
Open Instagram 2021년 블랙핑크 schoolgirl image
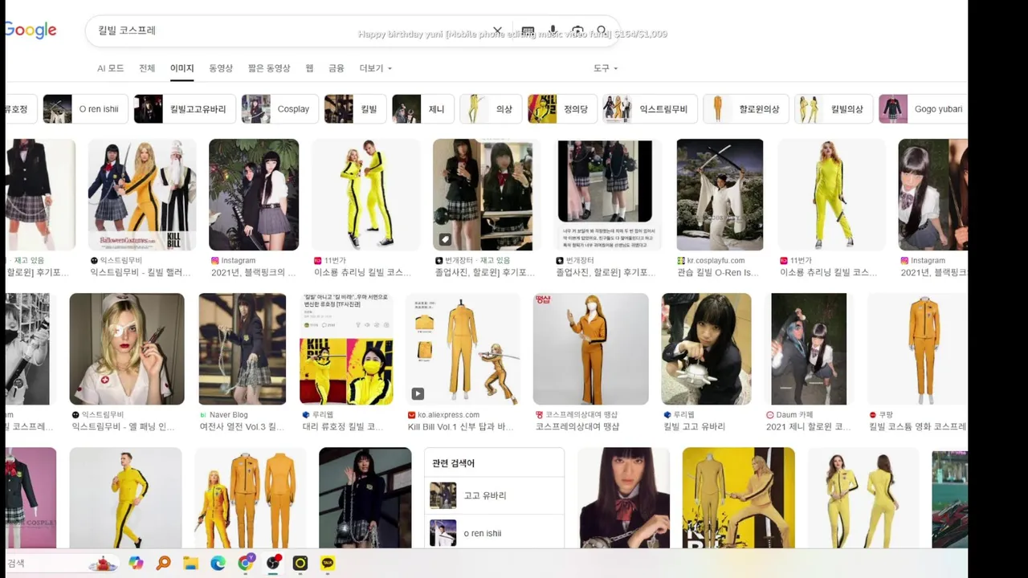254,195
